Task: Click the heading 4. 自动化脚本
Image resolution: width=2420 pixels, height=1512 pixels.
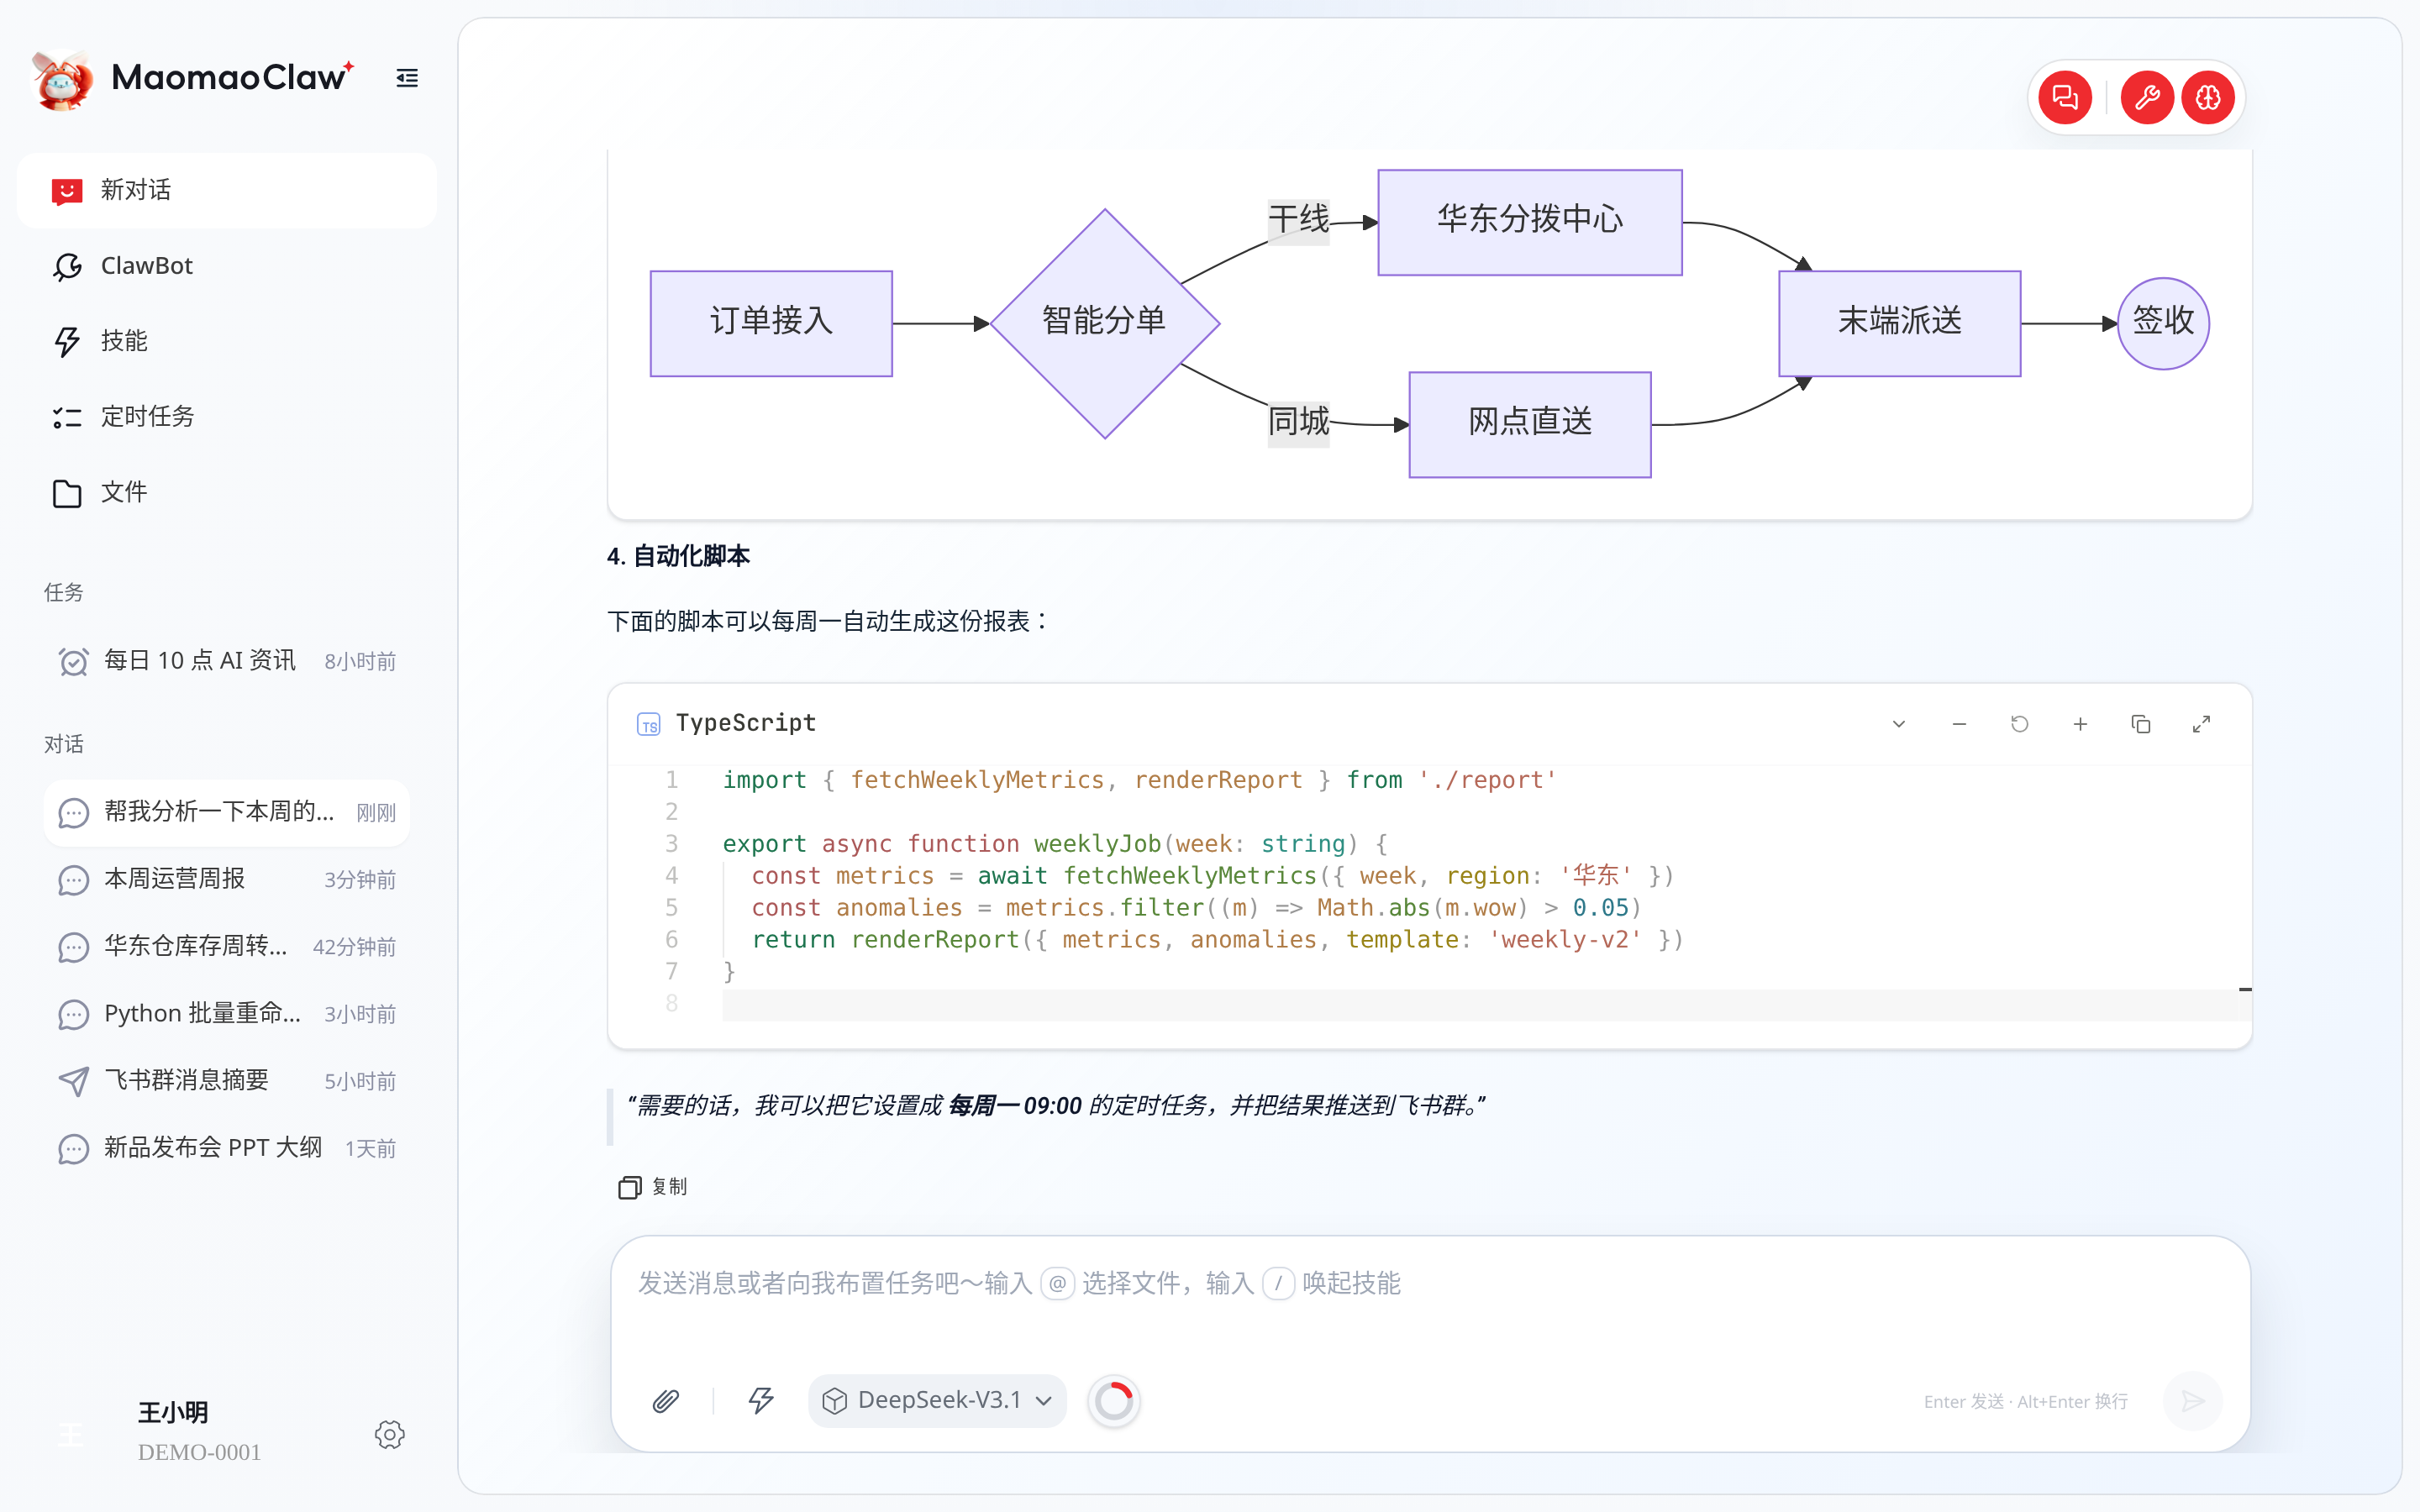Action: [678, 556]
